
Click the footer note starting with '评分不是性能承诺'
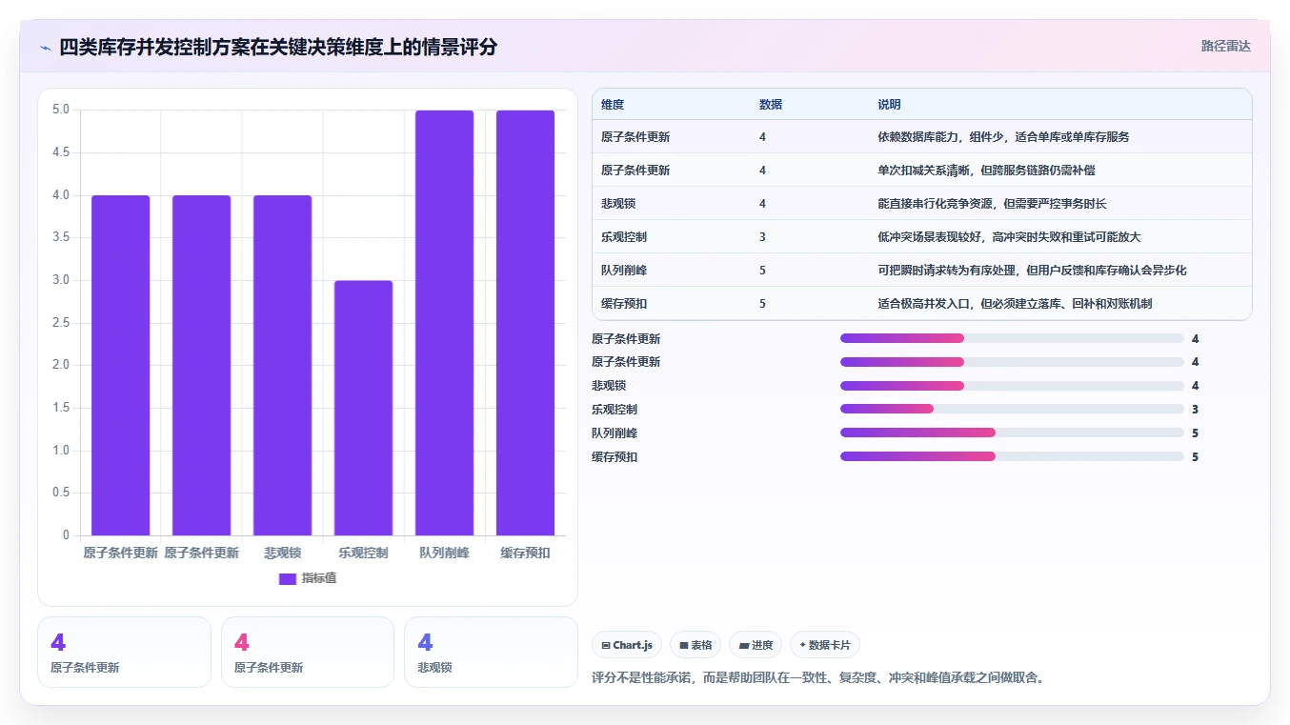[x=818, y=678]
